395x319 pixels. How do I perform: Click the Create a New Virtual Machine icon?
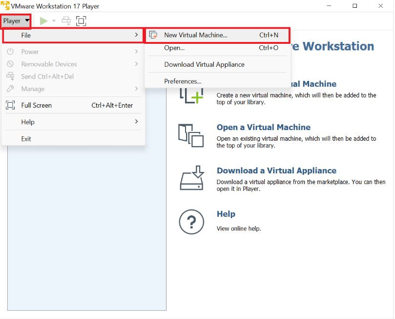tap(191, 95)
